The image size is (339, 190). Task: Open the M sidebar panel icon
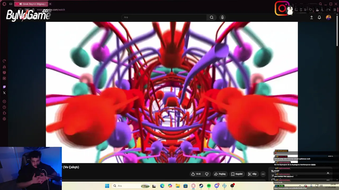[4, 78]
